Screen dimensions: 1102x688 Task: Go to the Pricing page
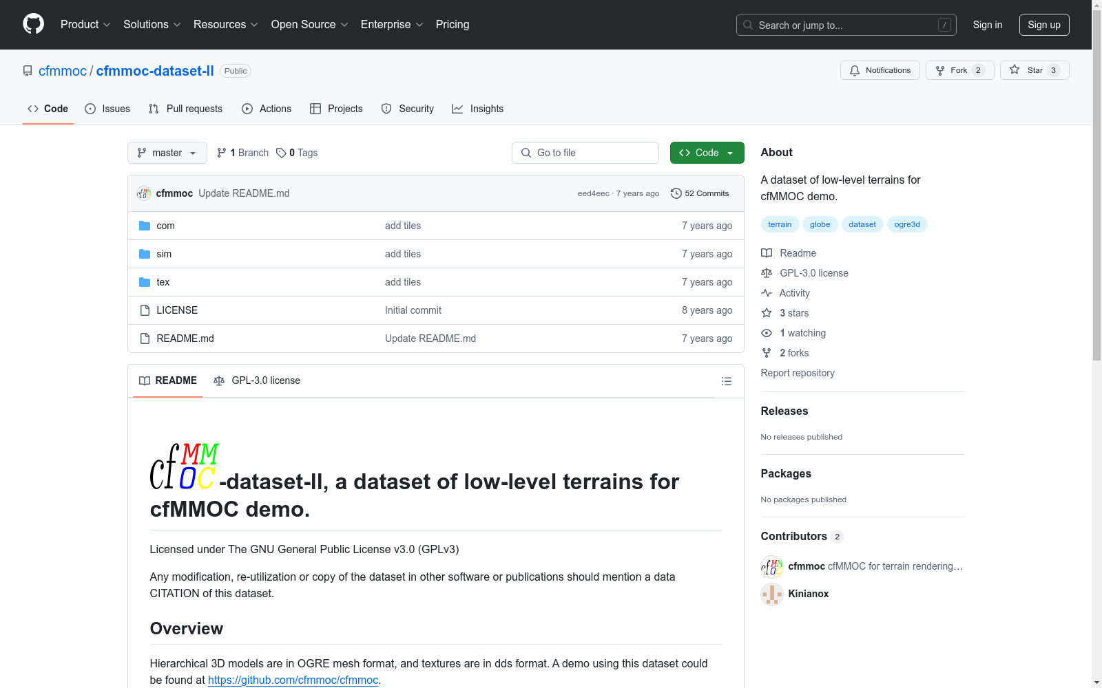[x=453, y=25]
